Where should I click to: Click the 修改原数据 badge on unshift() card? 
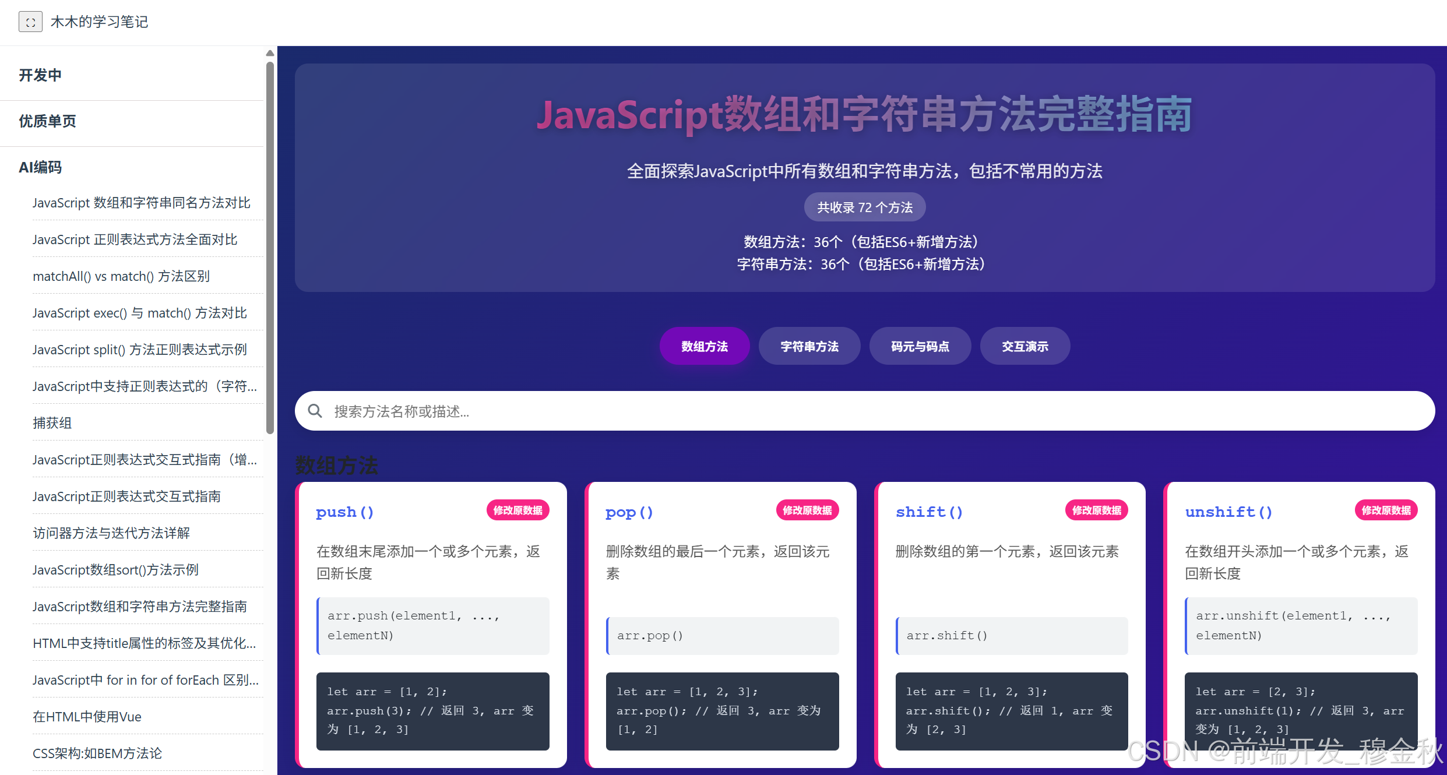pos(1386,510)
